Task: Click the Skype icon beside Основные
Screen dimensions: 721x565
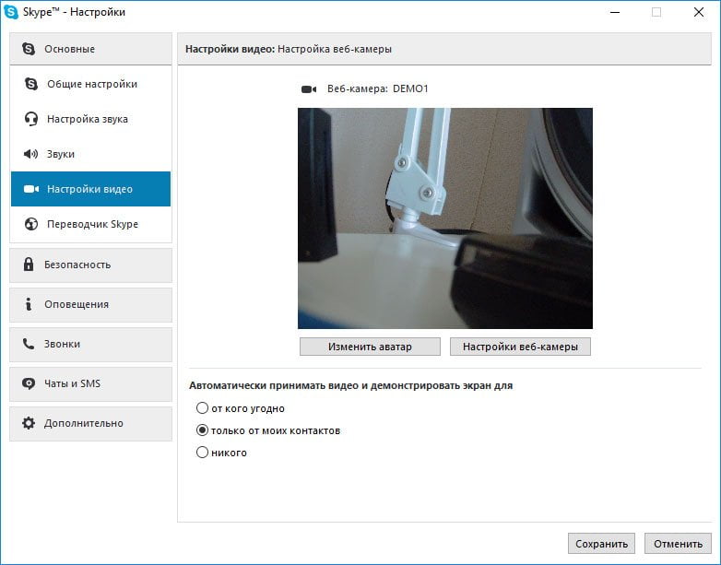Action: coord(29,49)
